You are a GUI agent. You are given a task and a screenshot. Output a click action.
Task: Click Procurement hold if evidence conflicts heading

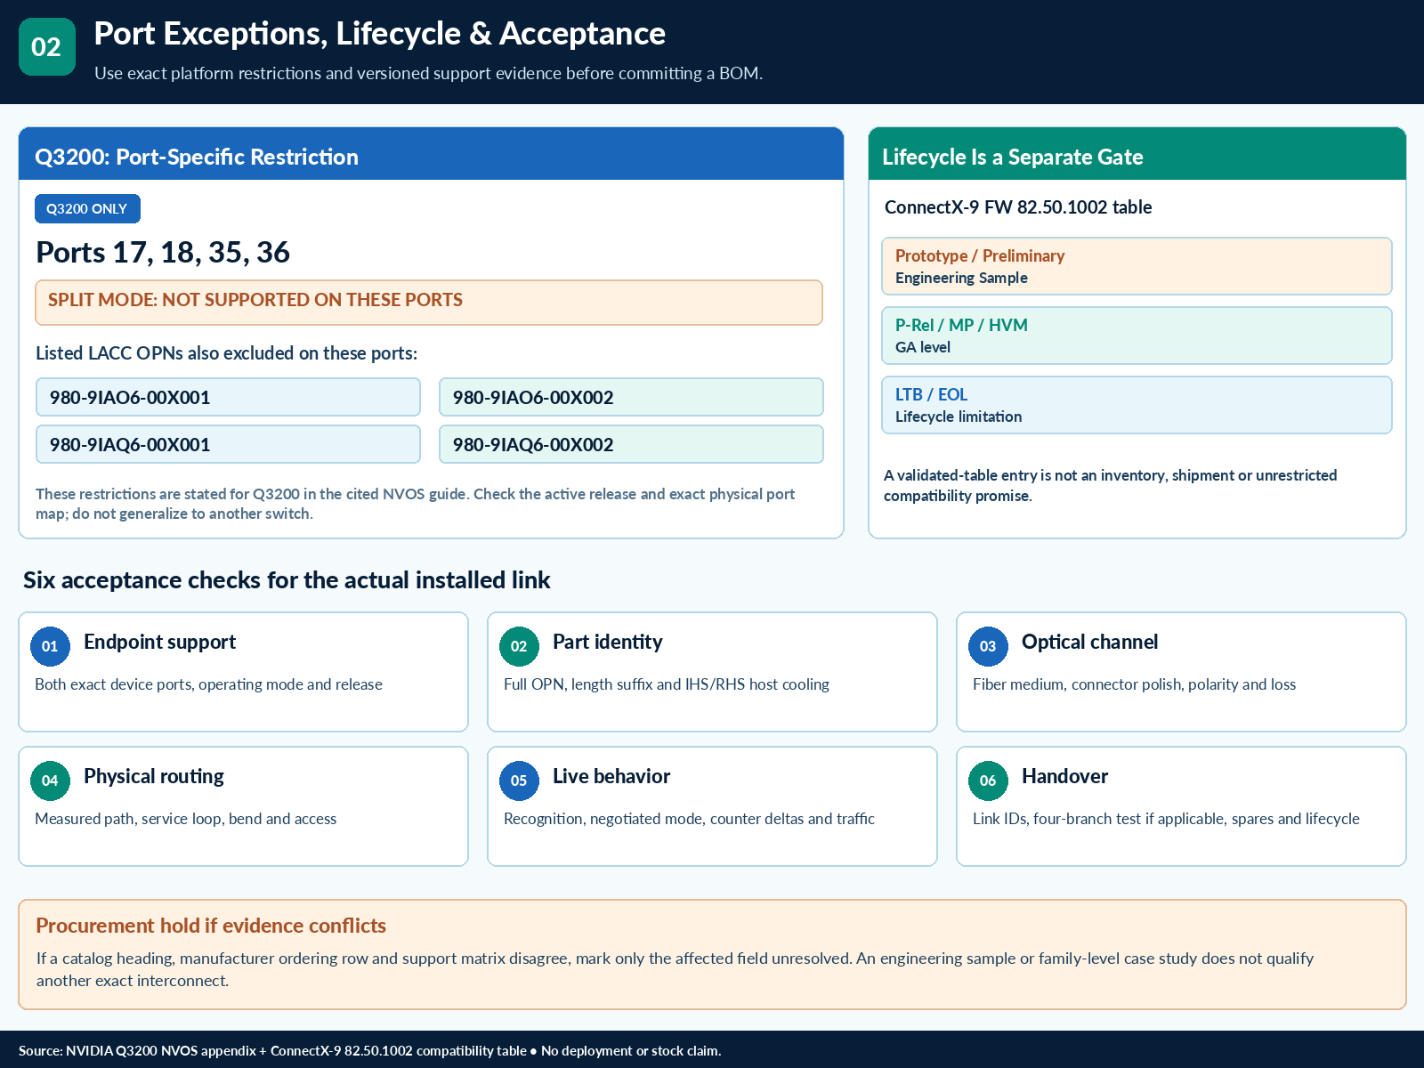(x=211, y=926)
